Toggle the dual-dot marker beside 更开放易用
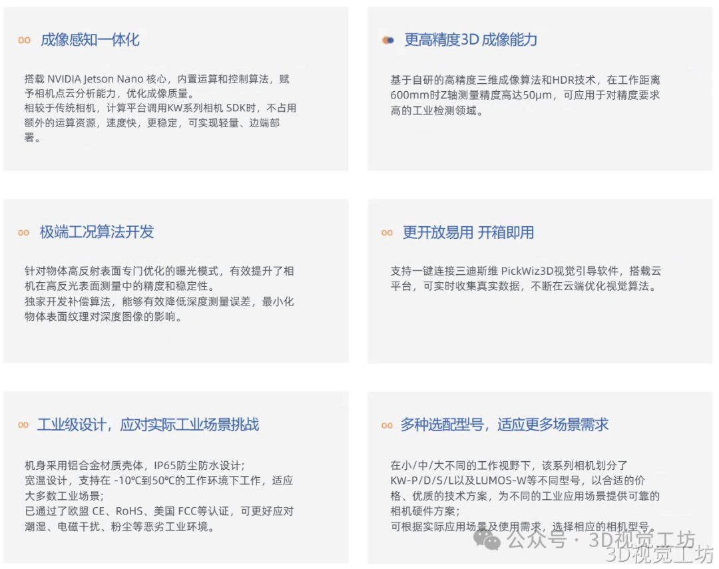719x569 pixels. 387,232
